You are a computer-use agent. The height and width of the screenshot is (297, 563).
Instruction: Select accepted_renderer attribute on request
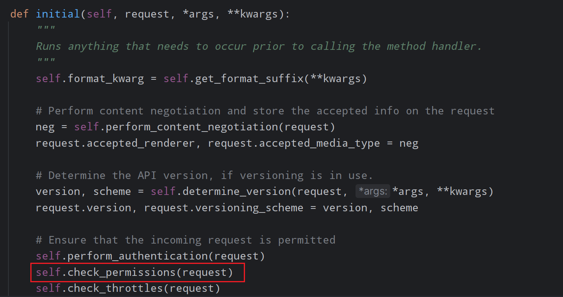coord(141,143)
